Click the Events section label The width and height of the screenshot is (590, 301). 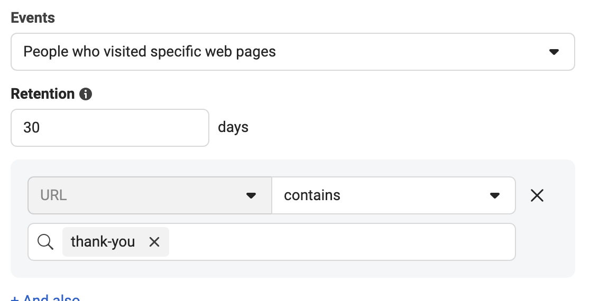click(x=33, y=17)
